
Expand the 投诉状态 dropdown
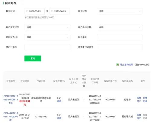(x=120, y=11)
